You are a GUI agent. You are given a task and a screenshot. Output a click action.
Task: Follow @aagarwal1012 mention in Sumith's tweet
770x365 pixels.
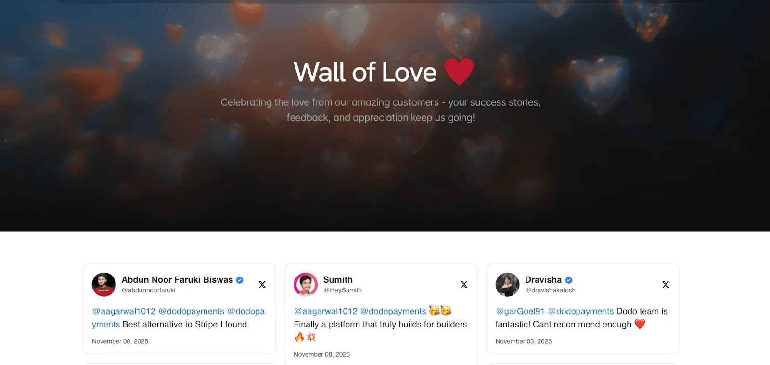(326, 311)
